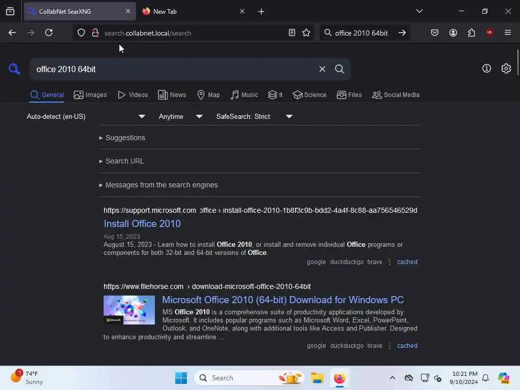This screenshot has width=520, height=390.
Task: Click the taskbar Search box
Action: coord(249,378)
